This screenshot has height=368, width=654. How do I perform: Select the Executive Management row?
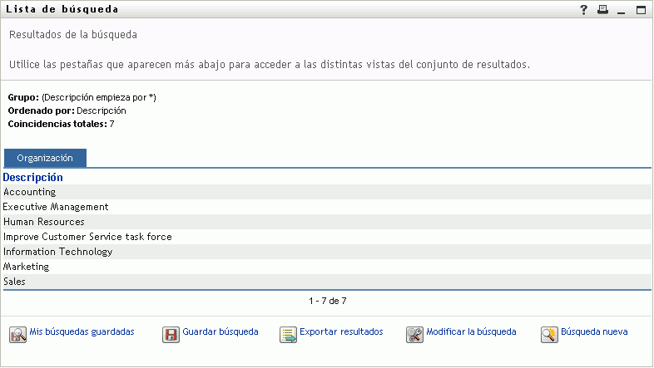[x=57, y=207]
